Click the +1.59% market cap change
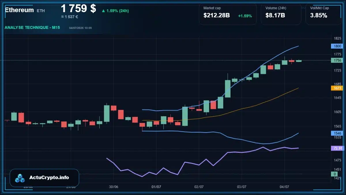The image size is (346, 195). [x=245, y=16]
